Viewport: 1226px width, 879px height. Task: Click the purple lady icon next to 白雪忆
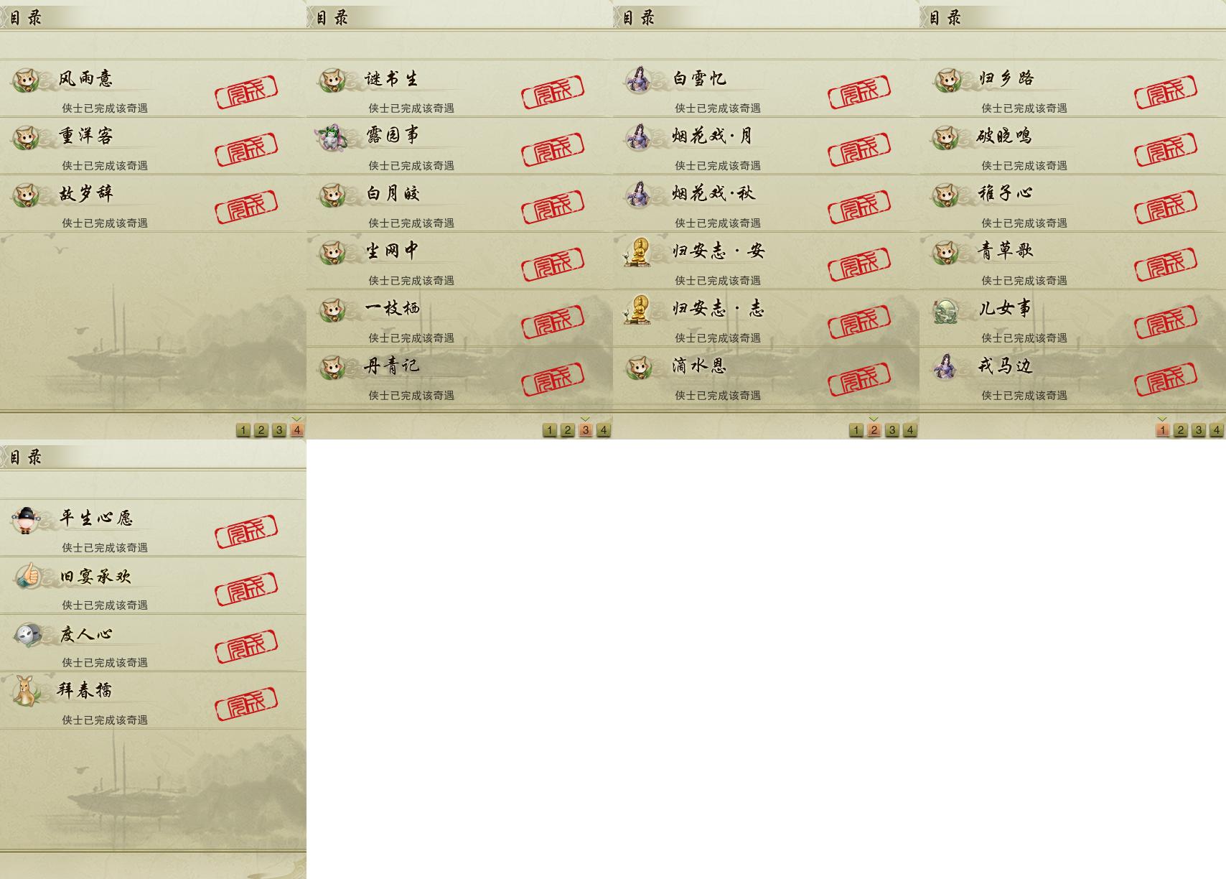(637, 80)
